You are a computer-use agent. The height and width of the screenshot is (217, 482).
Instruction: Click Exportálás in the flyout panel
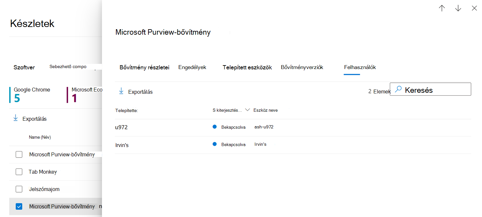(140, 92)
